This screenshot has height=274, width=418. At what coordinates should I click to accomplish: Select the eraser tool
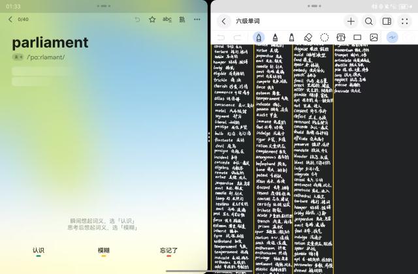click(x=309, y=37)
